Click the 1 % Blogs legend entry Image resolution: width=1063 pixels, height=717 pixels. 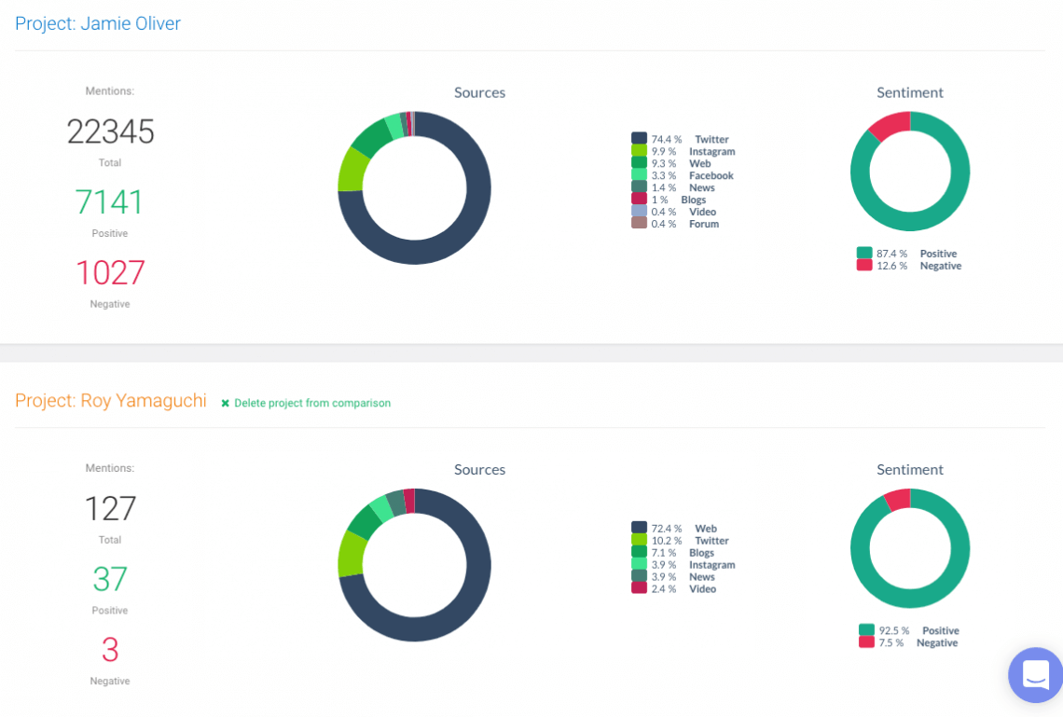coord(670,200)
